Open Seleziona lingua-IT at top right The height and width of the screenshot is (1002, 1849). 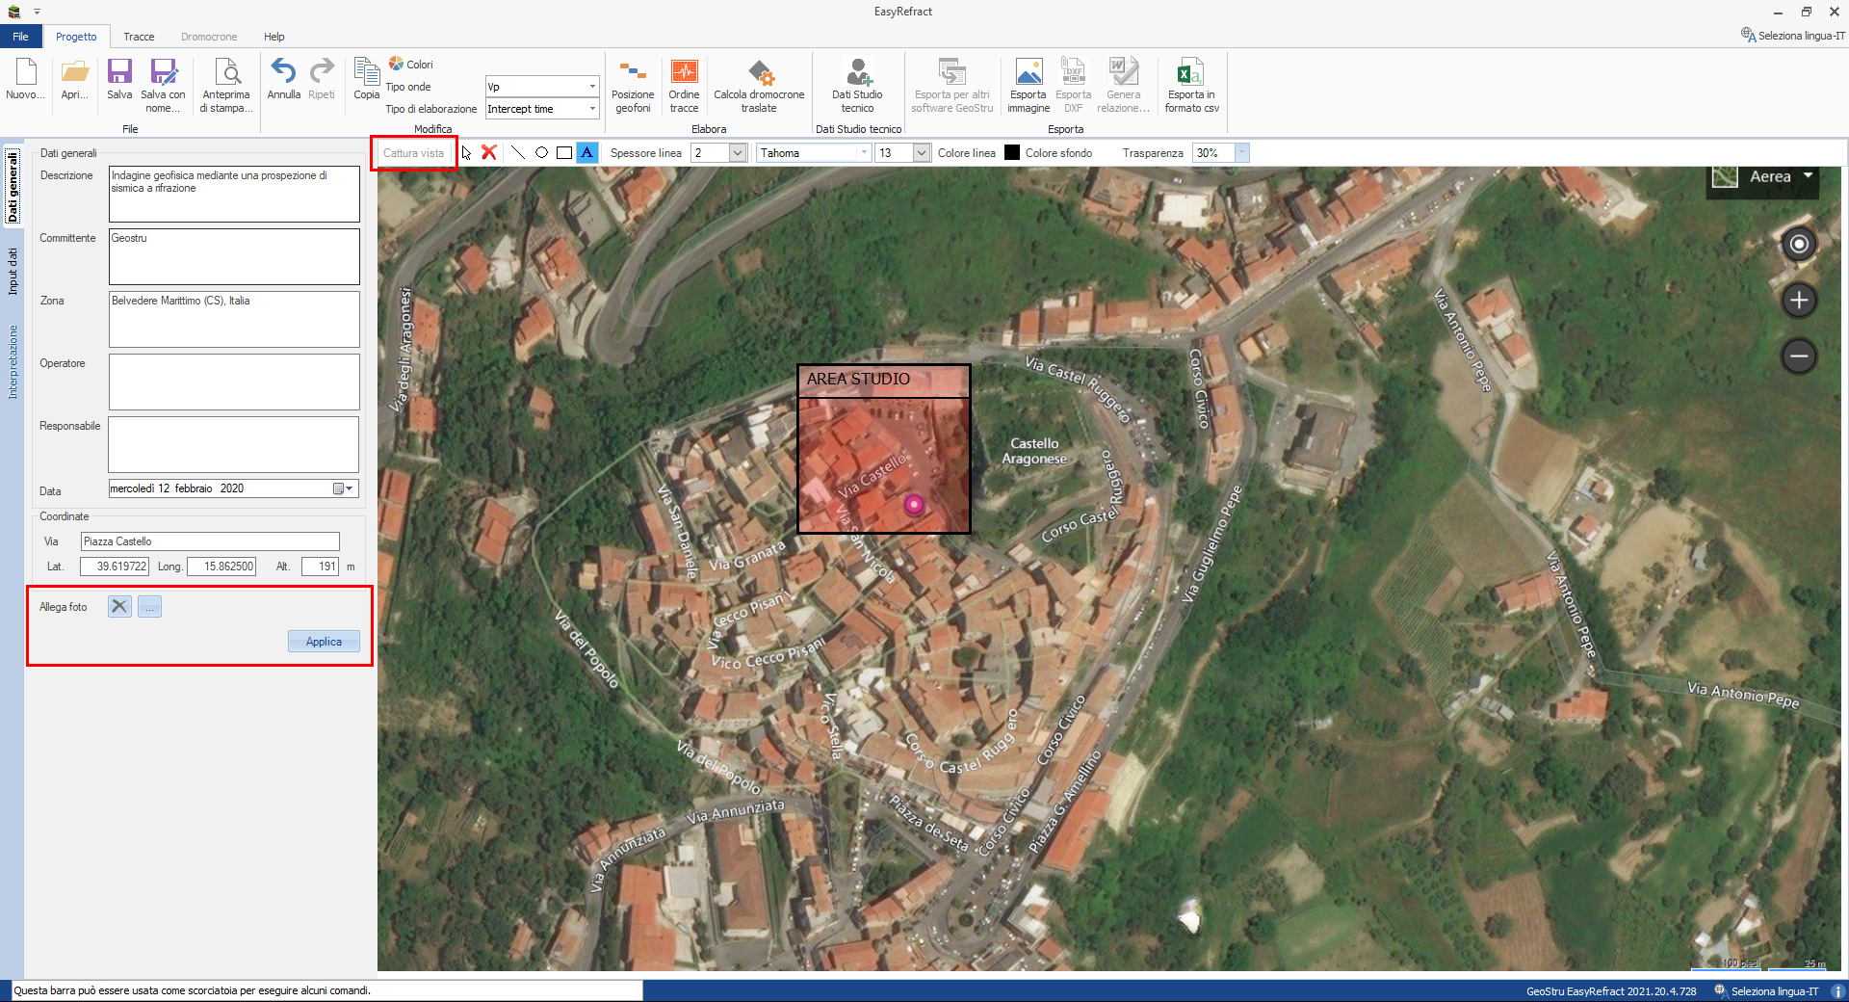pyautogui.click(x=1793, y=36)
